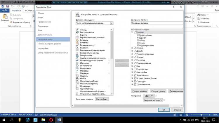Collapse the Главная tree node
The image size is (219, 123).
point(132,32)
